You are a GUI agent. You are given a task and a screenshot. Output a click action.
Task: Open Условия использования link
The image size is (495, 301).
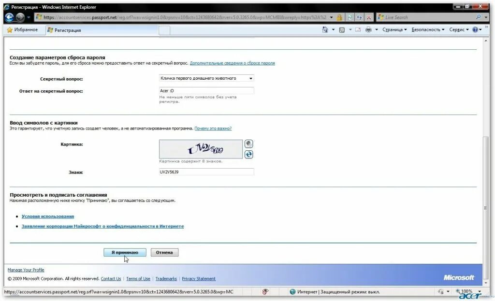(48, 216)
